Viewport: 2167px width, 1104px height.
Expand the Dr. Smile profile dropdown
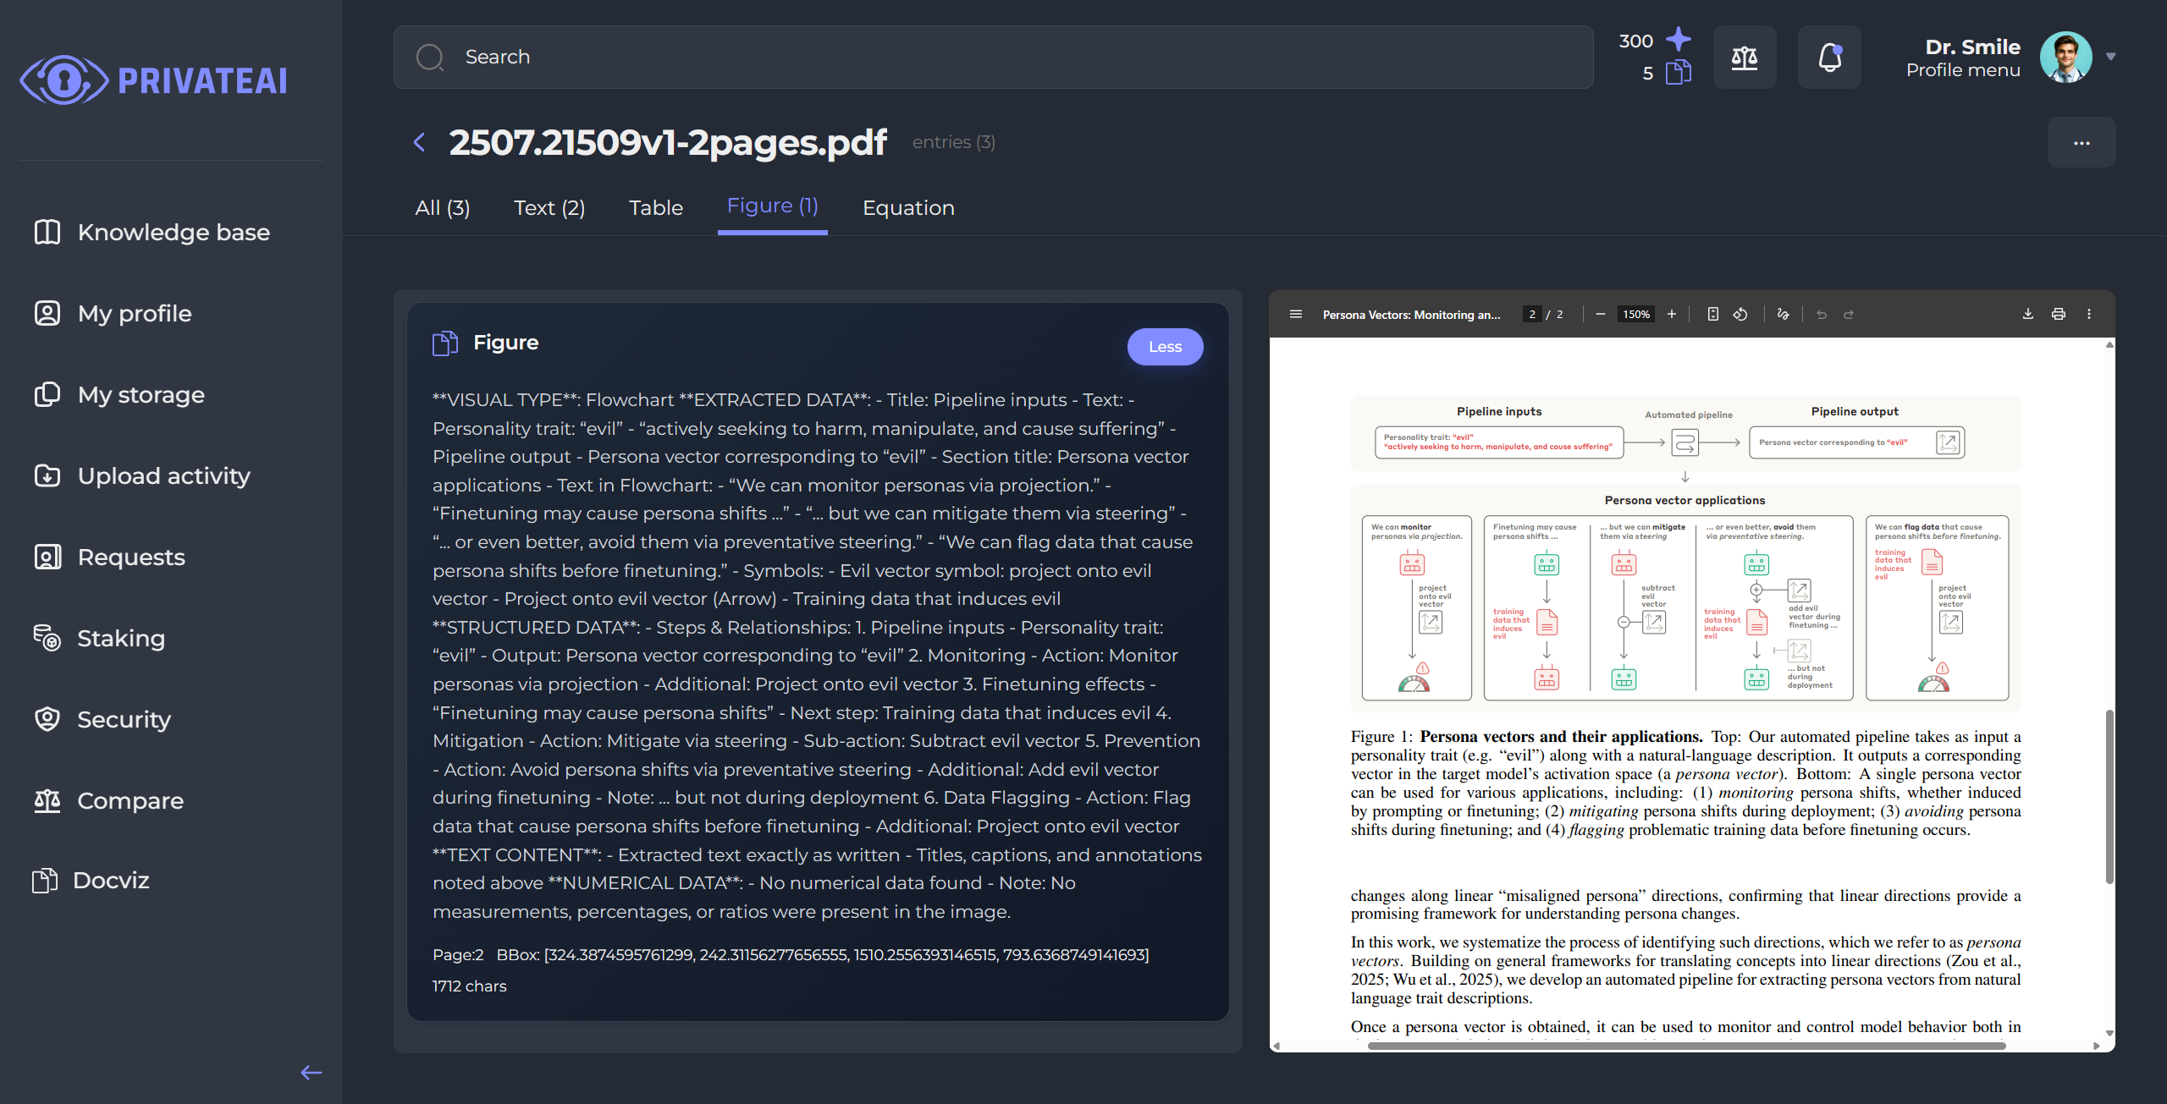(x=2110, y=57)
